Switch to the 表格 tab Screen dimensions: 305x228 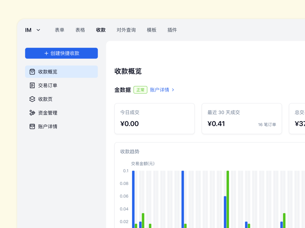tap(80, 30)
